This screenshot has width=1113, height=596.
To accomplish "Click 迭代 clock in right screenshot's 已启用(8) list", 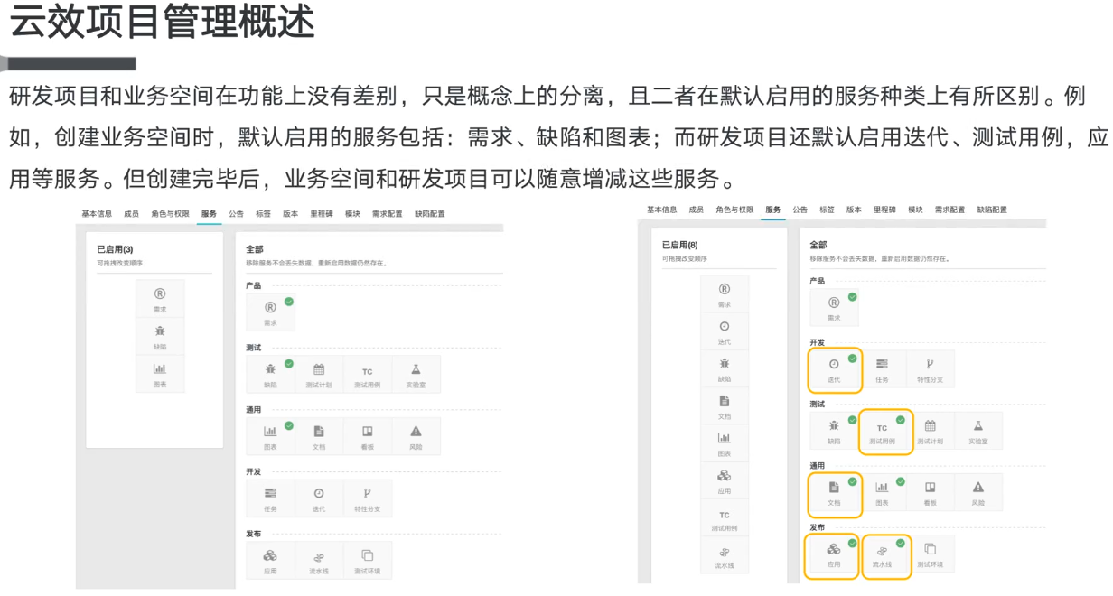I will [x=725, y=331].
